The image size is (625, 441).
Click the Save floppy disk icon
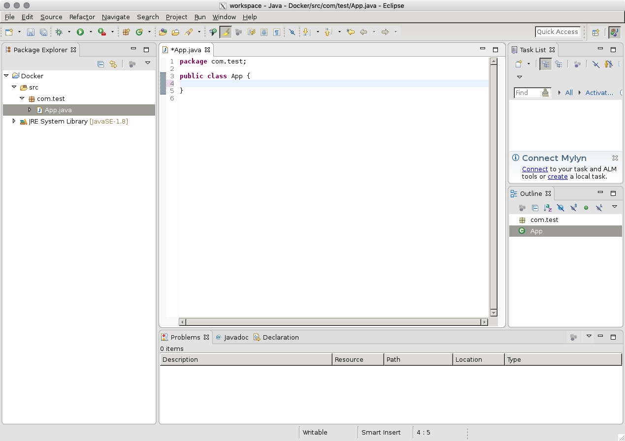click(31, 32)
